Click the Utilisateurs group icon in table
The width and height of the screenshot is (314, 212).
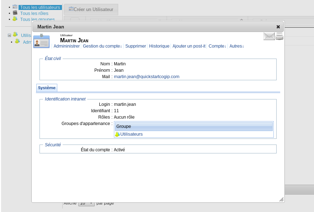point(117,134)
